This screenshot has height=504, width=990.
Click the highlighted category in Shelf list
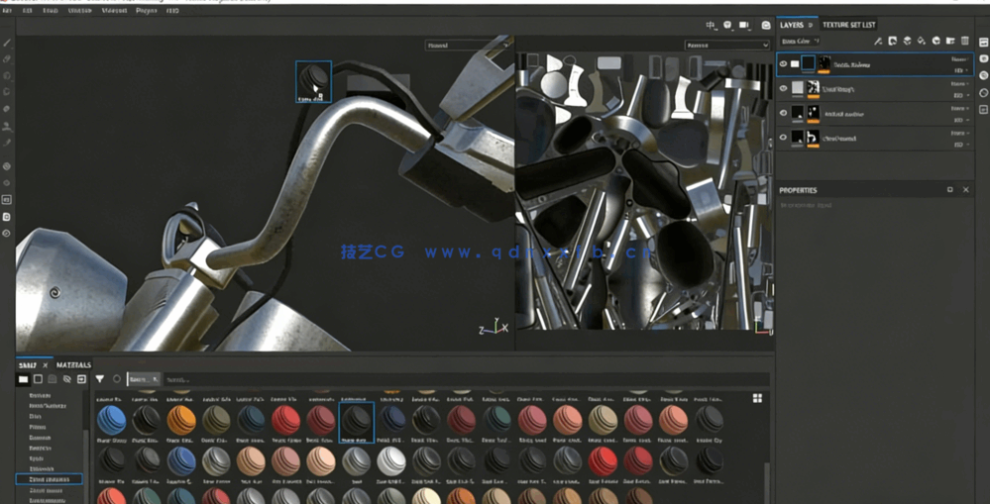tap(49, 479)
